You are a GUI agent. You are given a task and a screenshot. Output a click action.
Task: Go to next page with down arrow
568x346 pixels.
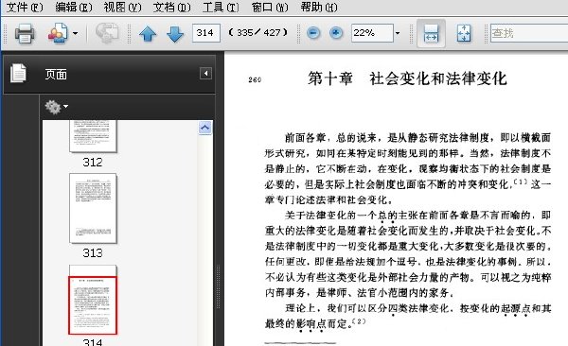pyautogui.click(x=175, y=34)
